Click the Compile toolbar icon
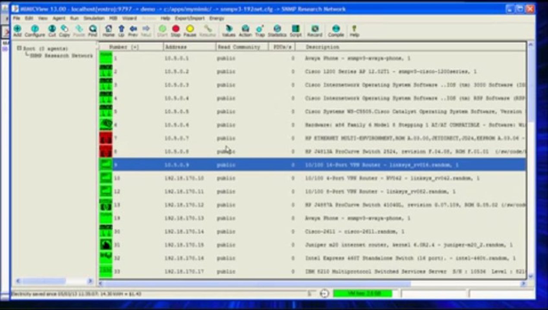 coord(336,31)
